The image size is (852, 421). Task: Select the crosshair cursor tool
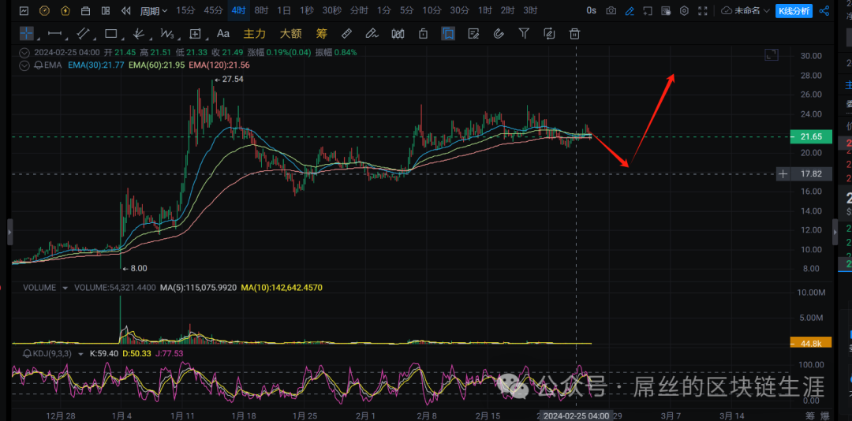click(27, 33)
